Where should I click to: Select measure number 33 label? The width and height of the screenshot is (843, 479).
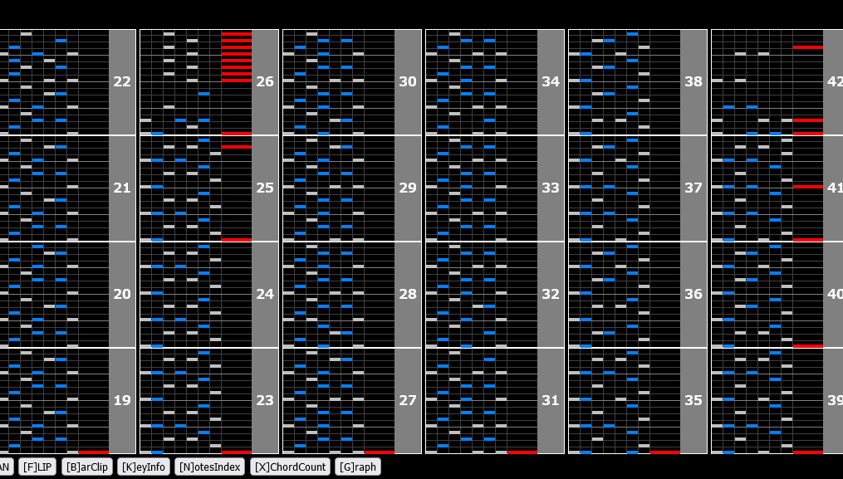(551, 188)
